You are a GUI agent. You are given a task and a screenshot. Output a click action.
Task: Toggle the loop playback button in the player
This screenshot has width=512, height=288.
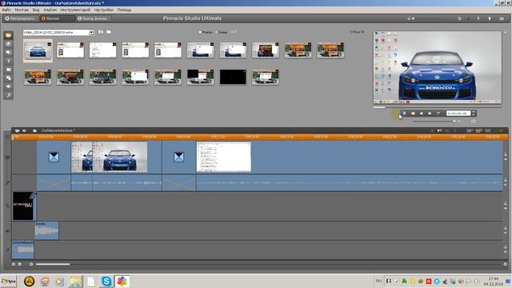(438, 114)
